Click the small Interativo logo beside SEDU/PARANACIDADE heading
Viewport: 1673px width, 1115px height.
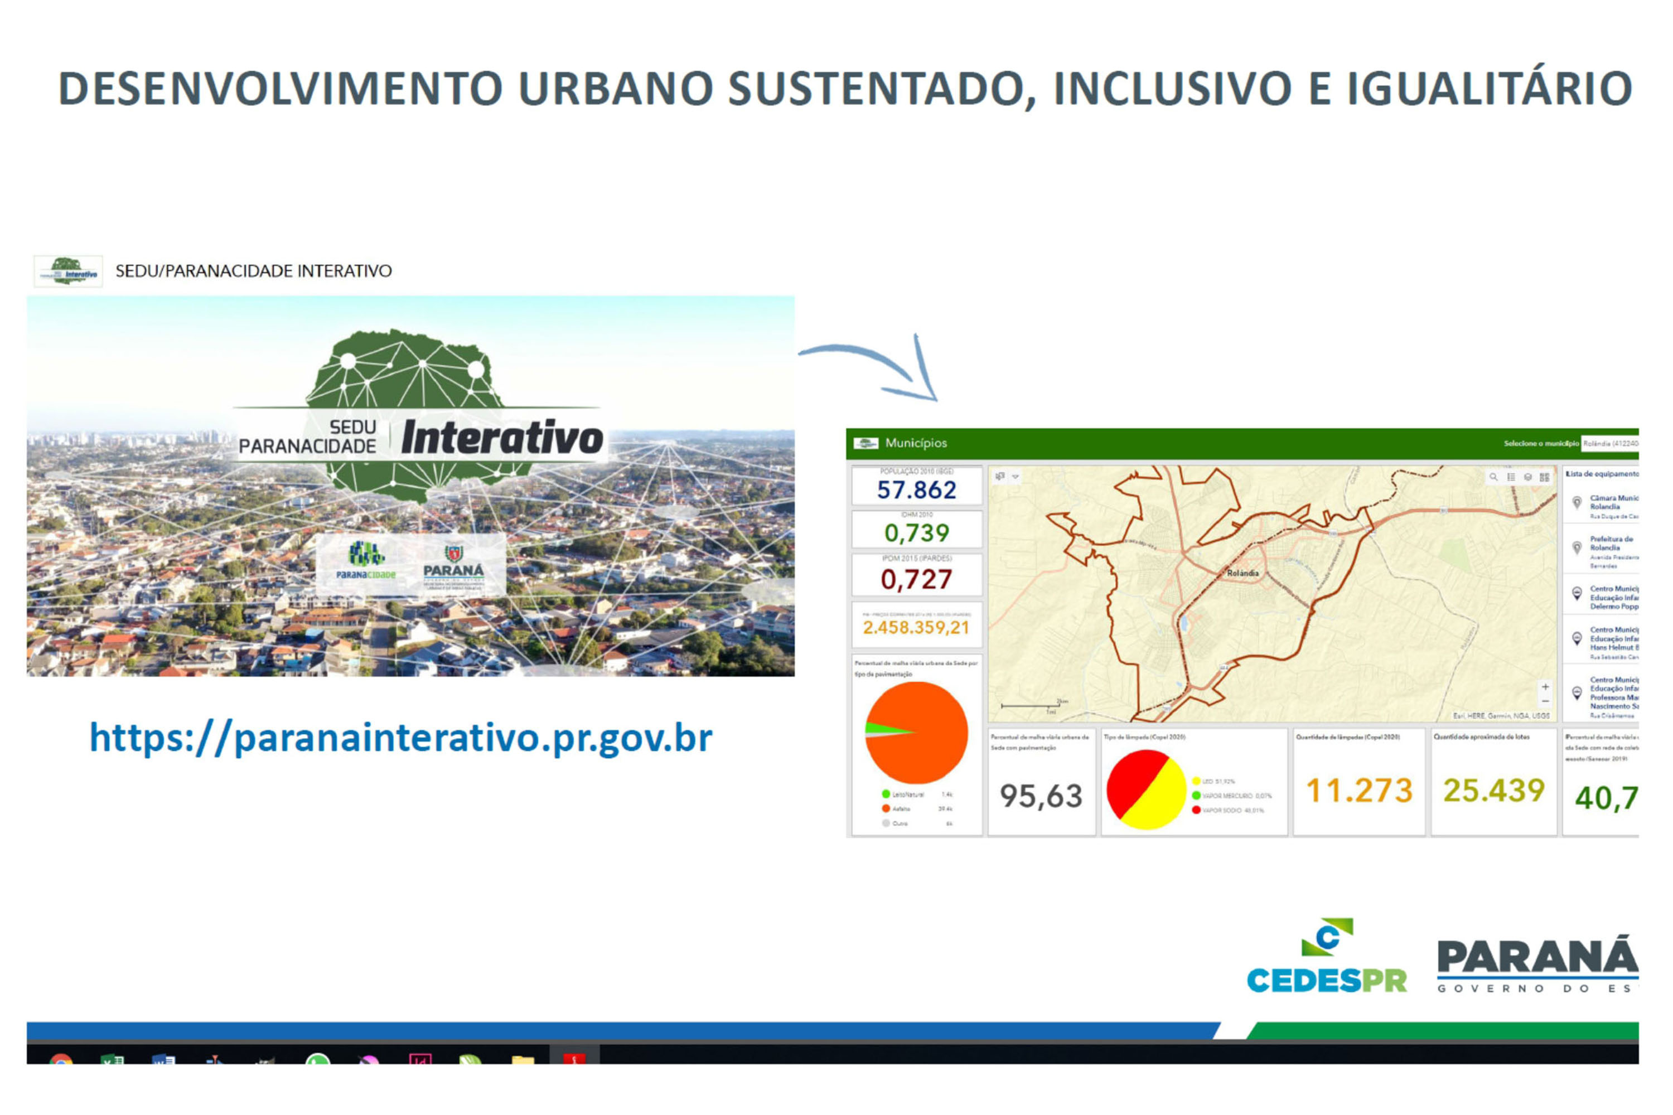tap(68, 271)
